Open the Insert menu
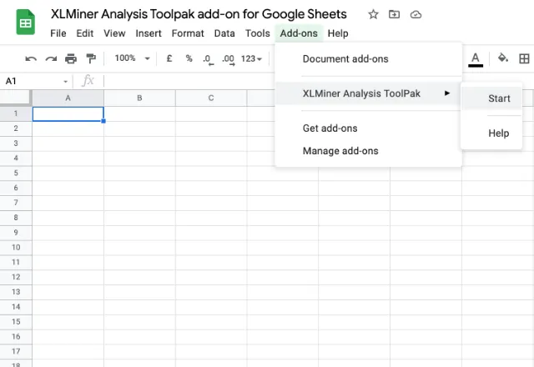 149,33
